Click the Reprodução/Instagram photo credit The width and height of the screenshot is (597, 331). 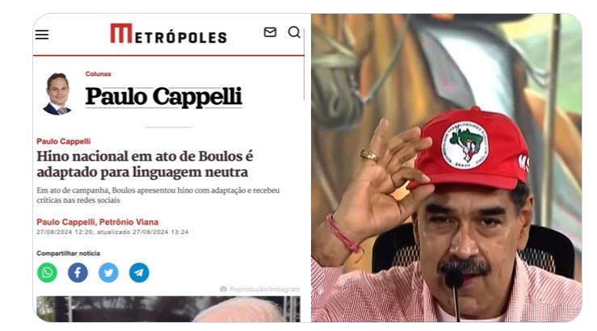(260, 289)
